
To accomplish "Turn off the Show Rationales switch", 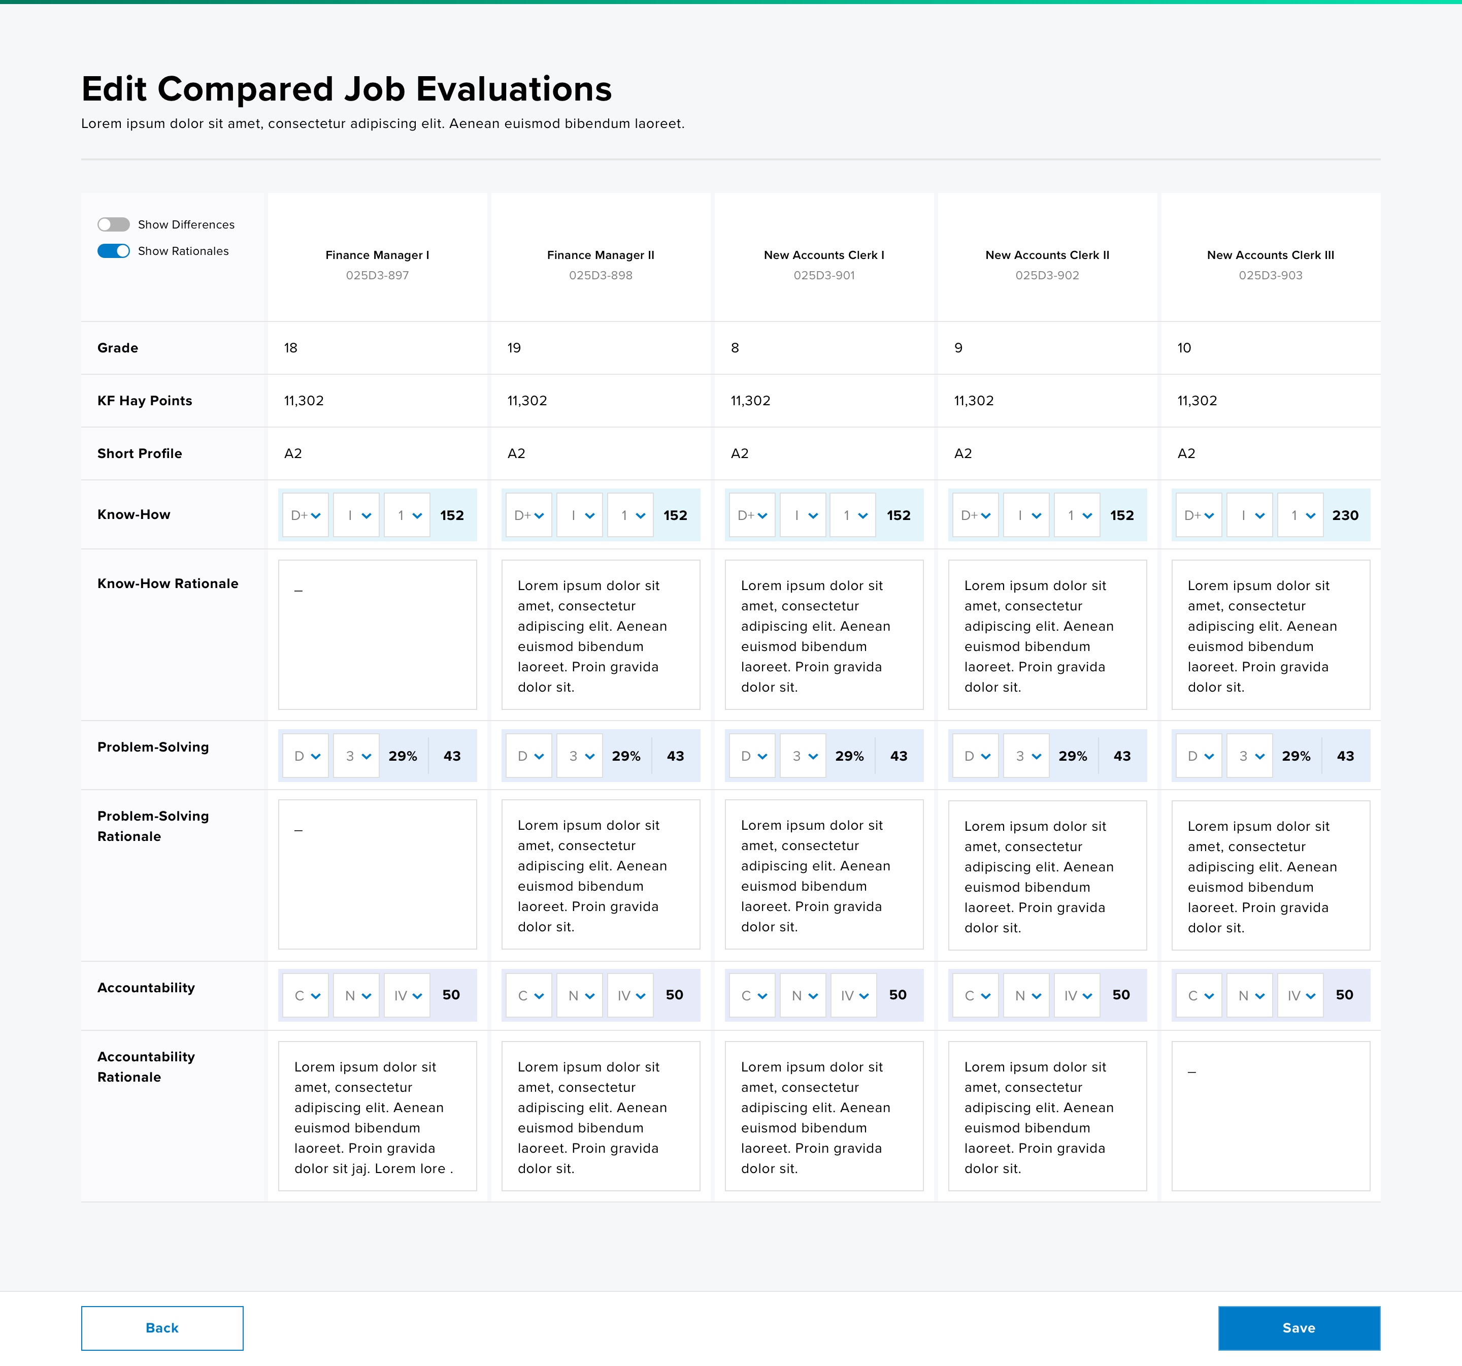I will (x=113, y=251).
